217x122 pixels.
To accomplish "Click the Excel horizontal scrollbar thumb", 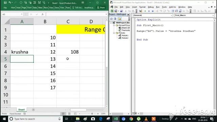I will point(78,110).
